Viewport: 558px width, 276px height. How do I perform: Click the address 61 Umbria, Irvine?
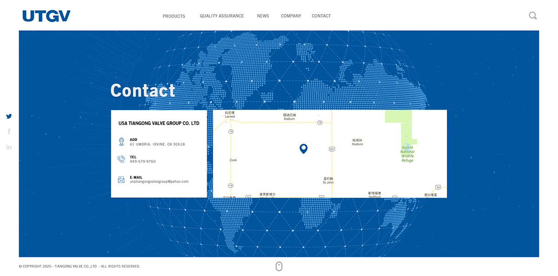tap(157, 145)
